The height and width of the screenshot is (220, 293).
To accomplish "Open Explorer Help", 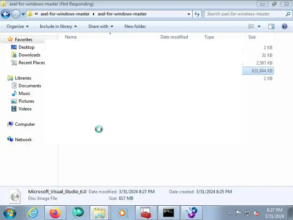I will tap(285, 26).
